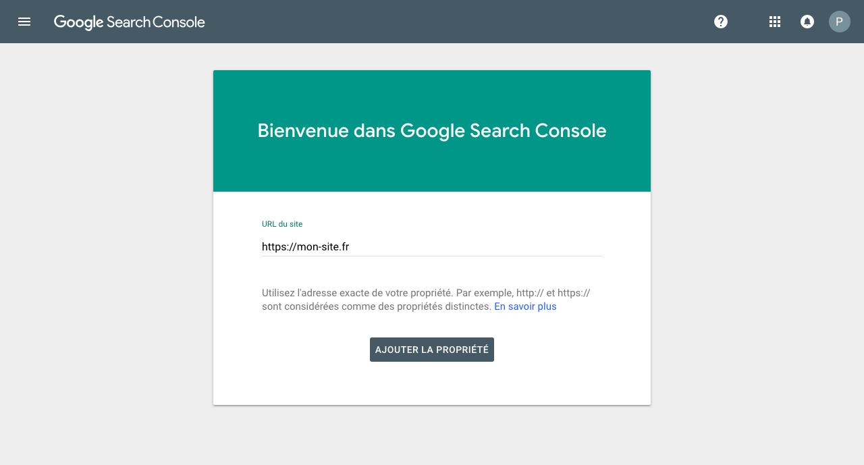Image resolution: width=864 pixels, height=465 pixels.
Task: Click the Ajouter la propriété button
Action: [432, 350]
